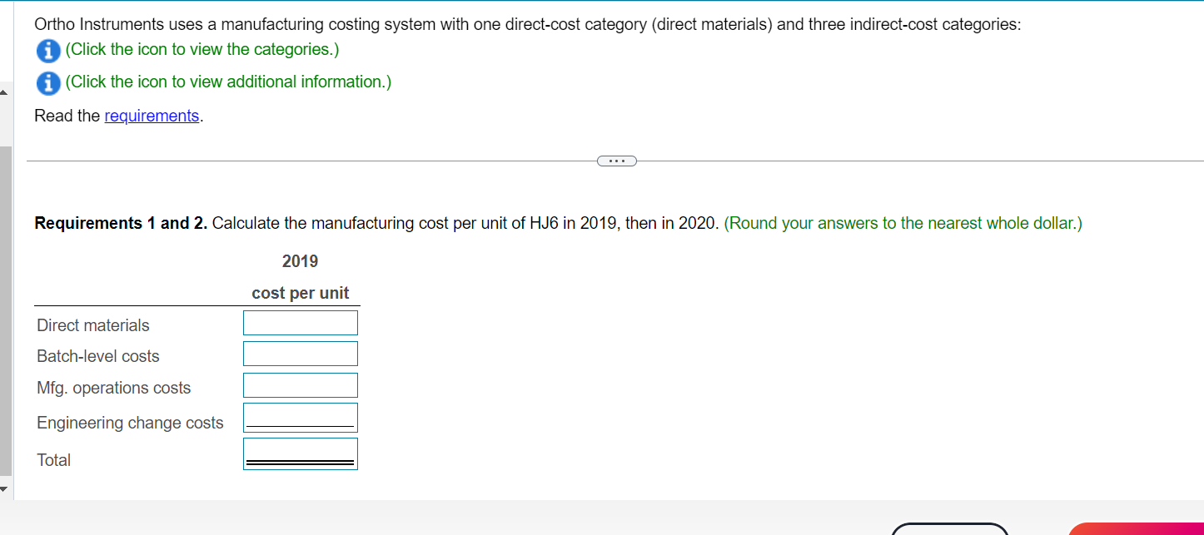
Task: Click the info icon to view the categories
Action: pos(48,50)
